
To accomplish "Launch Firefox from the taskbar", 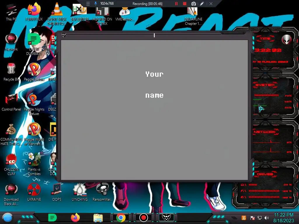I will pos(75,218).
